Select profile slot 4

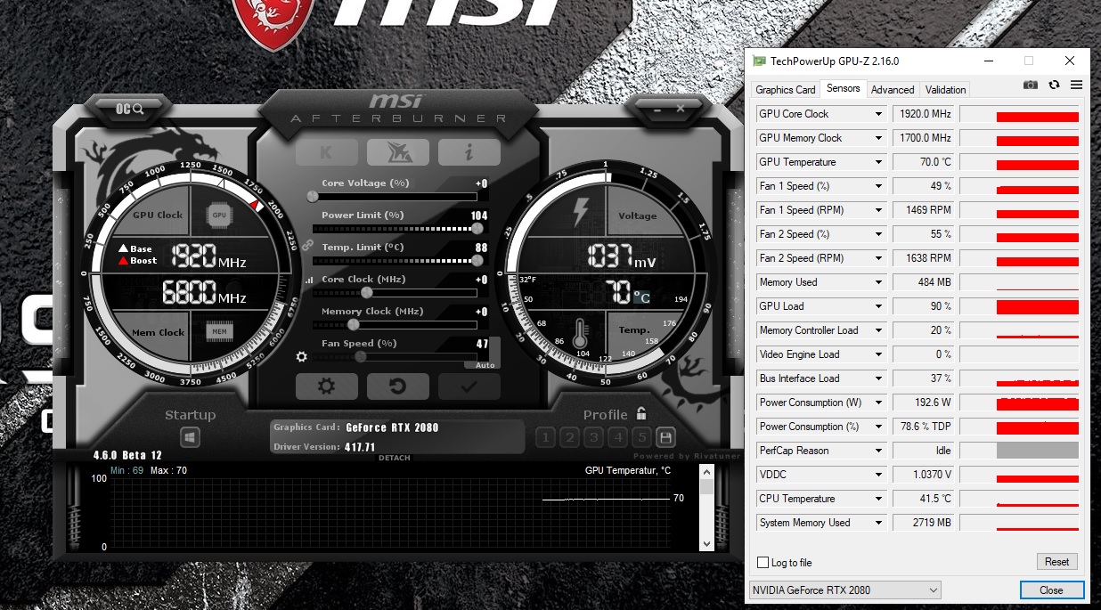point(617,437)
